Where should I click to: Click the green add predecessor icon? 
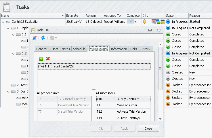point(41,59)
